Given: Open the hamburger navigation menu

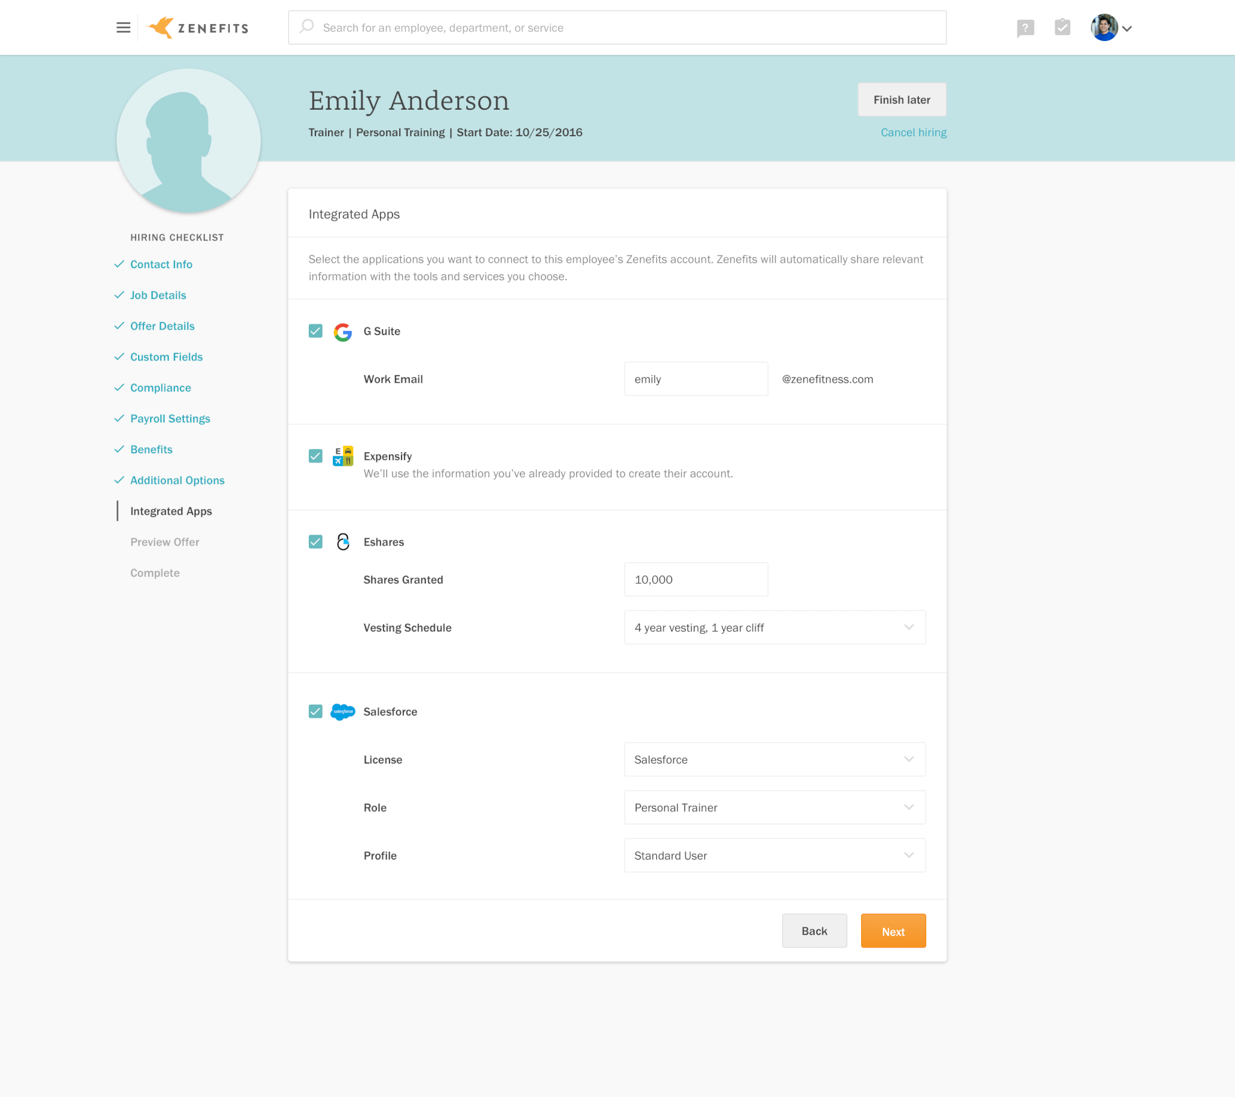Looking at the screenshot, I should [x=123, y=28].
